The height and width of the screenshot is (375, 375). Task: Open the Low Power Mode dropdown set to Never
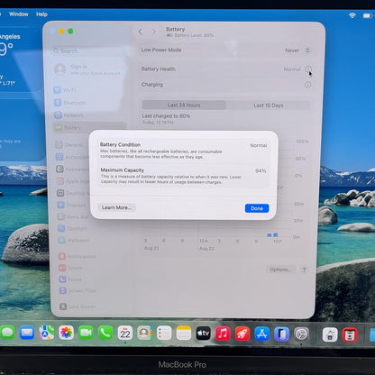[x=297, y=50]
